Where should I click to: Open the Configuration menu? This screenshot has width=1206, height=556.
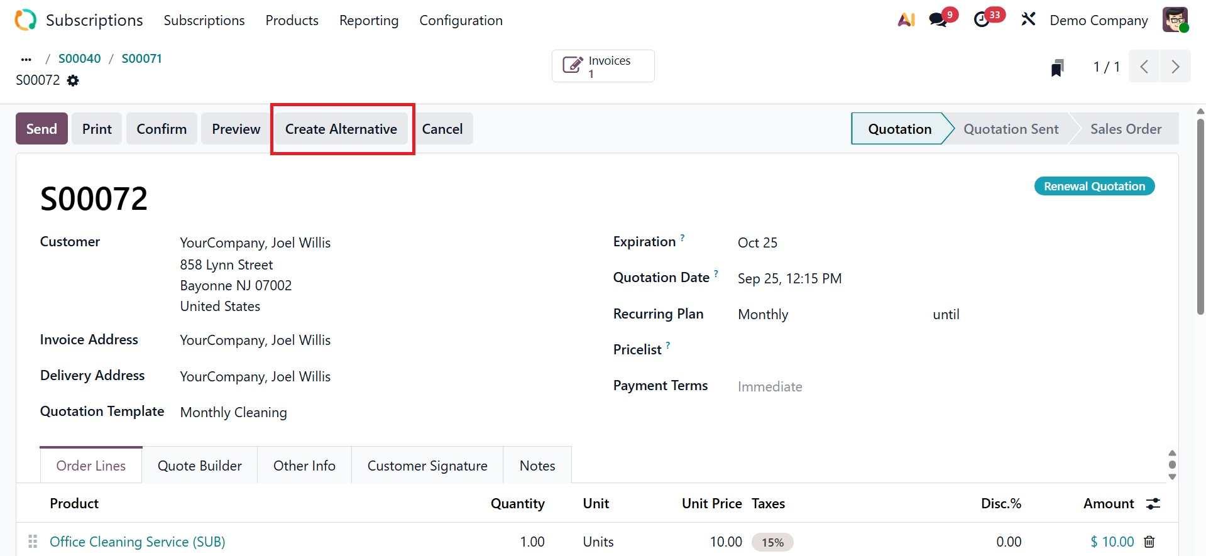coord(461,20)
